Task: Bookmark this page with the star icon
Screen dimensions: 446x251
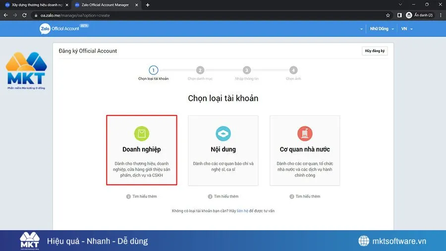Action: click(x=388, y=15)
